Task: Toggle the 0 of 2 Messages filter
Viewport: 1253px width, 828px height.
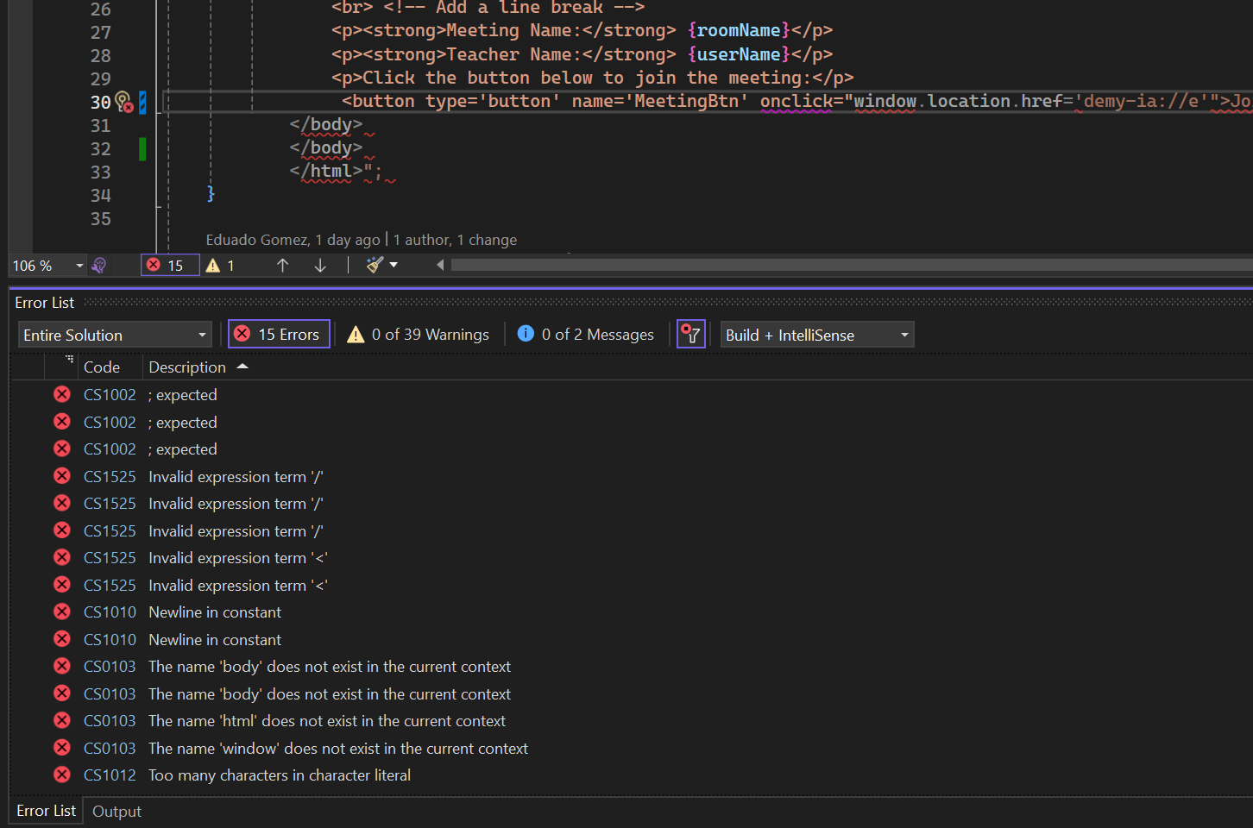Action: pyautogui.click(x=586, y=334)
